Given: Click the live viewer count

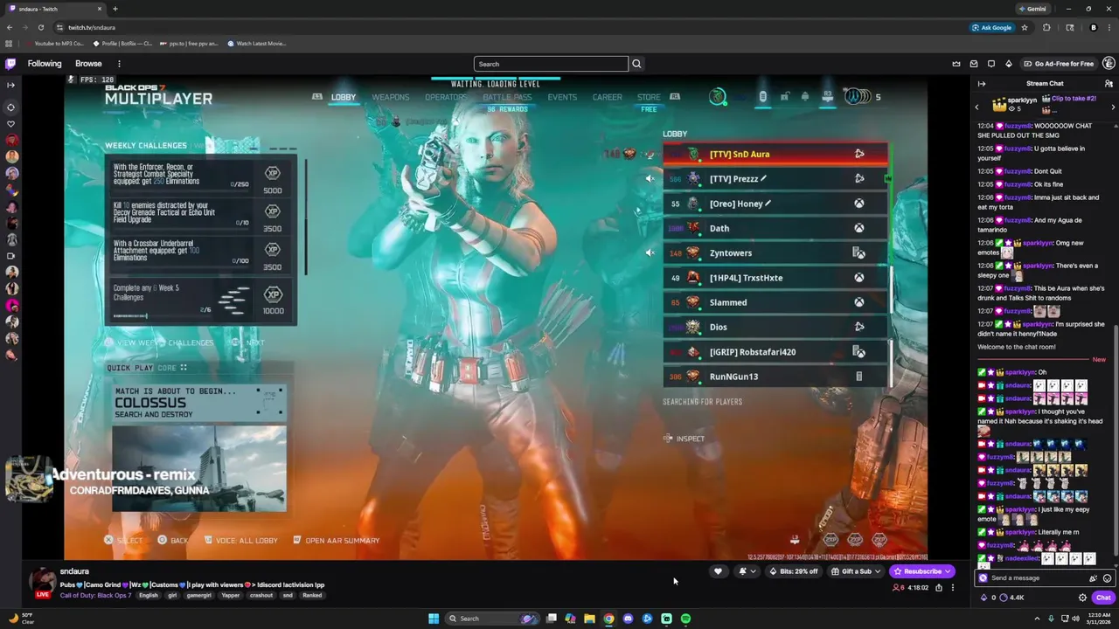Looking at the screenshot, I should tap(899, 588).
